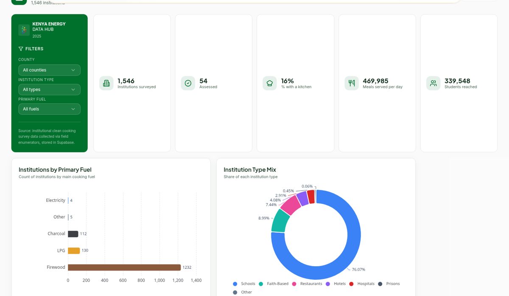The height and width of the screenshot is (296, 509).
Task: Click the data source note in sidebar
Action: (x=47, y=137)
